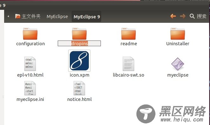Select the myeclipse.ini file icon
210x125 pixels.
click(30, 88)
